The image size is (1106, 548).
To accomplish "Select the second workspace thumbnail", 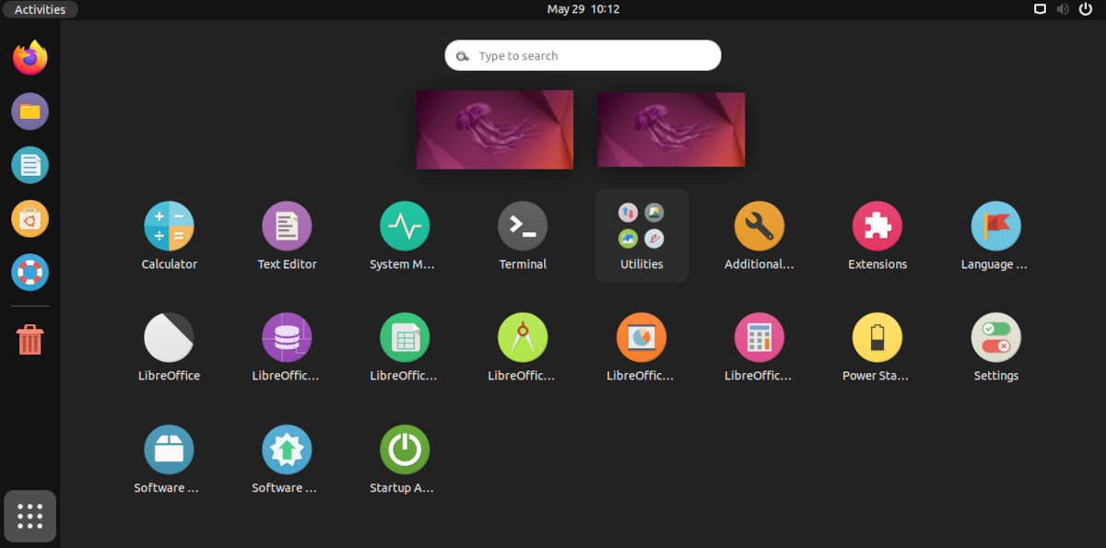I will click(x=671, y=129).
